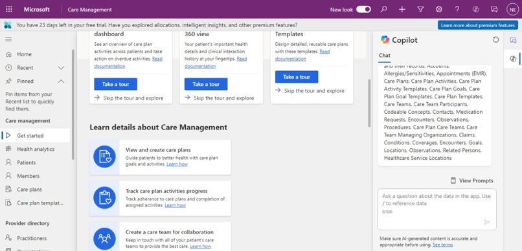Collapse the Pinned section chevron
This screenshot has width=522, height=251.
tap(62, 81)
